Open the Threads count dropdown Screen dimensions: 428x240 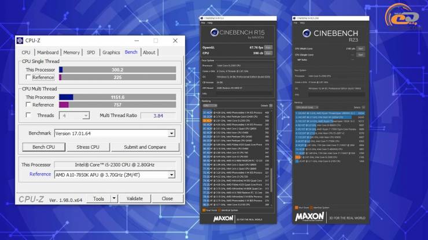coord(86,115)
